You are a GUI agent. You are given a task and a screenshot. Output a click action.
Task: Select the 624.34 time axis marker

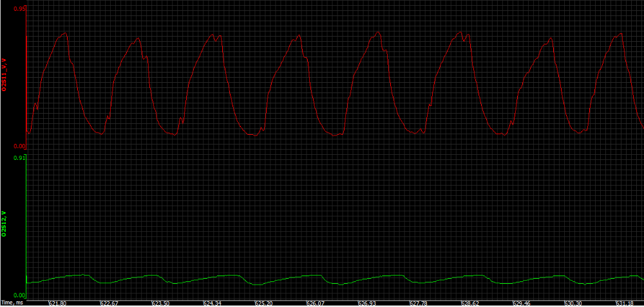point(213,303)
